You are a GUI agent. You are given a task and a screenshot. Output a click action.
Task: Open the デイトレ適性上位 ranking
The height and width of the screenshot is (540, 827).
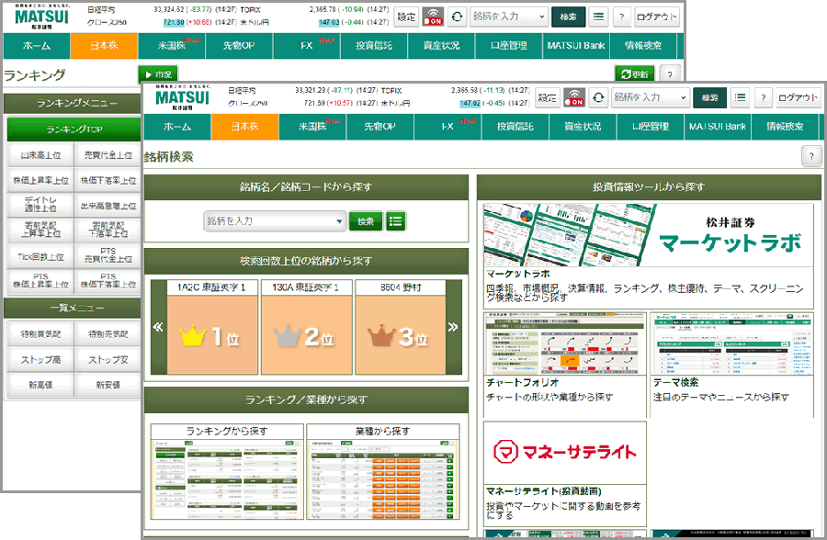point(40,204)
